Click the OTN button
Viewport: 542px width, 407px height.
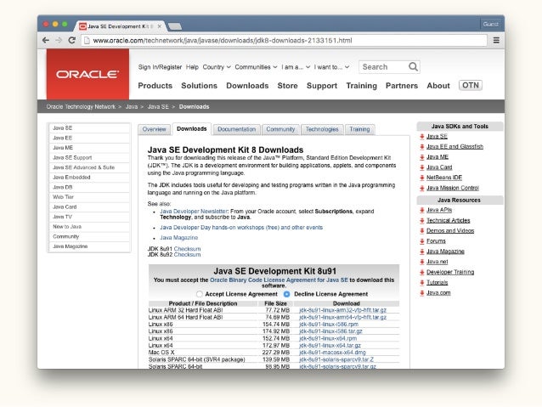point(471,86)
